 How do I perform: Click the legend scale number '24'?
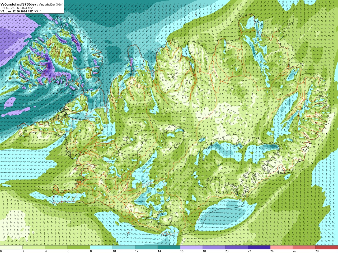pyautogui.click(x=272, y=251)
